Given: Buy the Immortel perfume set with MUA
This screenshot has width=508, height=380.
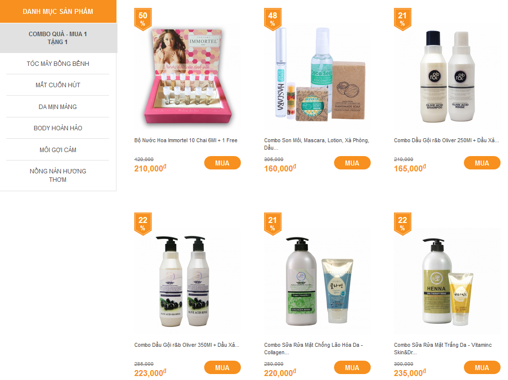Looking at the screenshot, I should point(222,163).
